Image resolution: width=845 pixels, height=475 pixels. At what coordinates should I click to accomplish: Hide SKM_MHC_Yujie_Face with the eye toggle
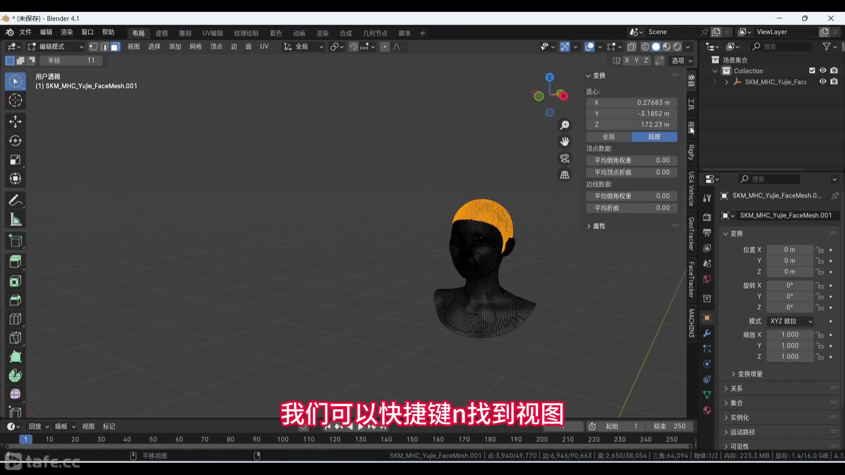pyautogui.click(x=823, y=81)
